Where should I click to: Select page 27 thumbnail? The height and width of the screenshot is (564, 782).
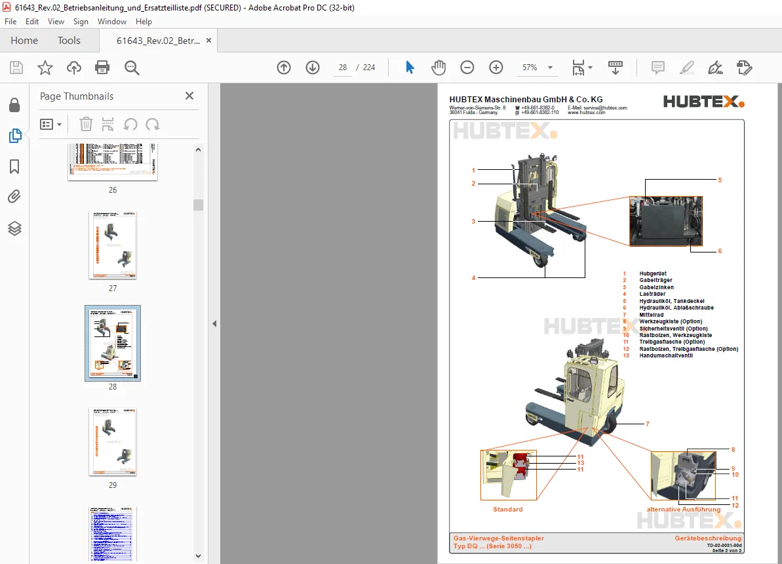click(113, 245)
